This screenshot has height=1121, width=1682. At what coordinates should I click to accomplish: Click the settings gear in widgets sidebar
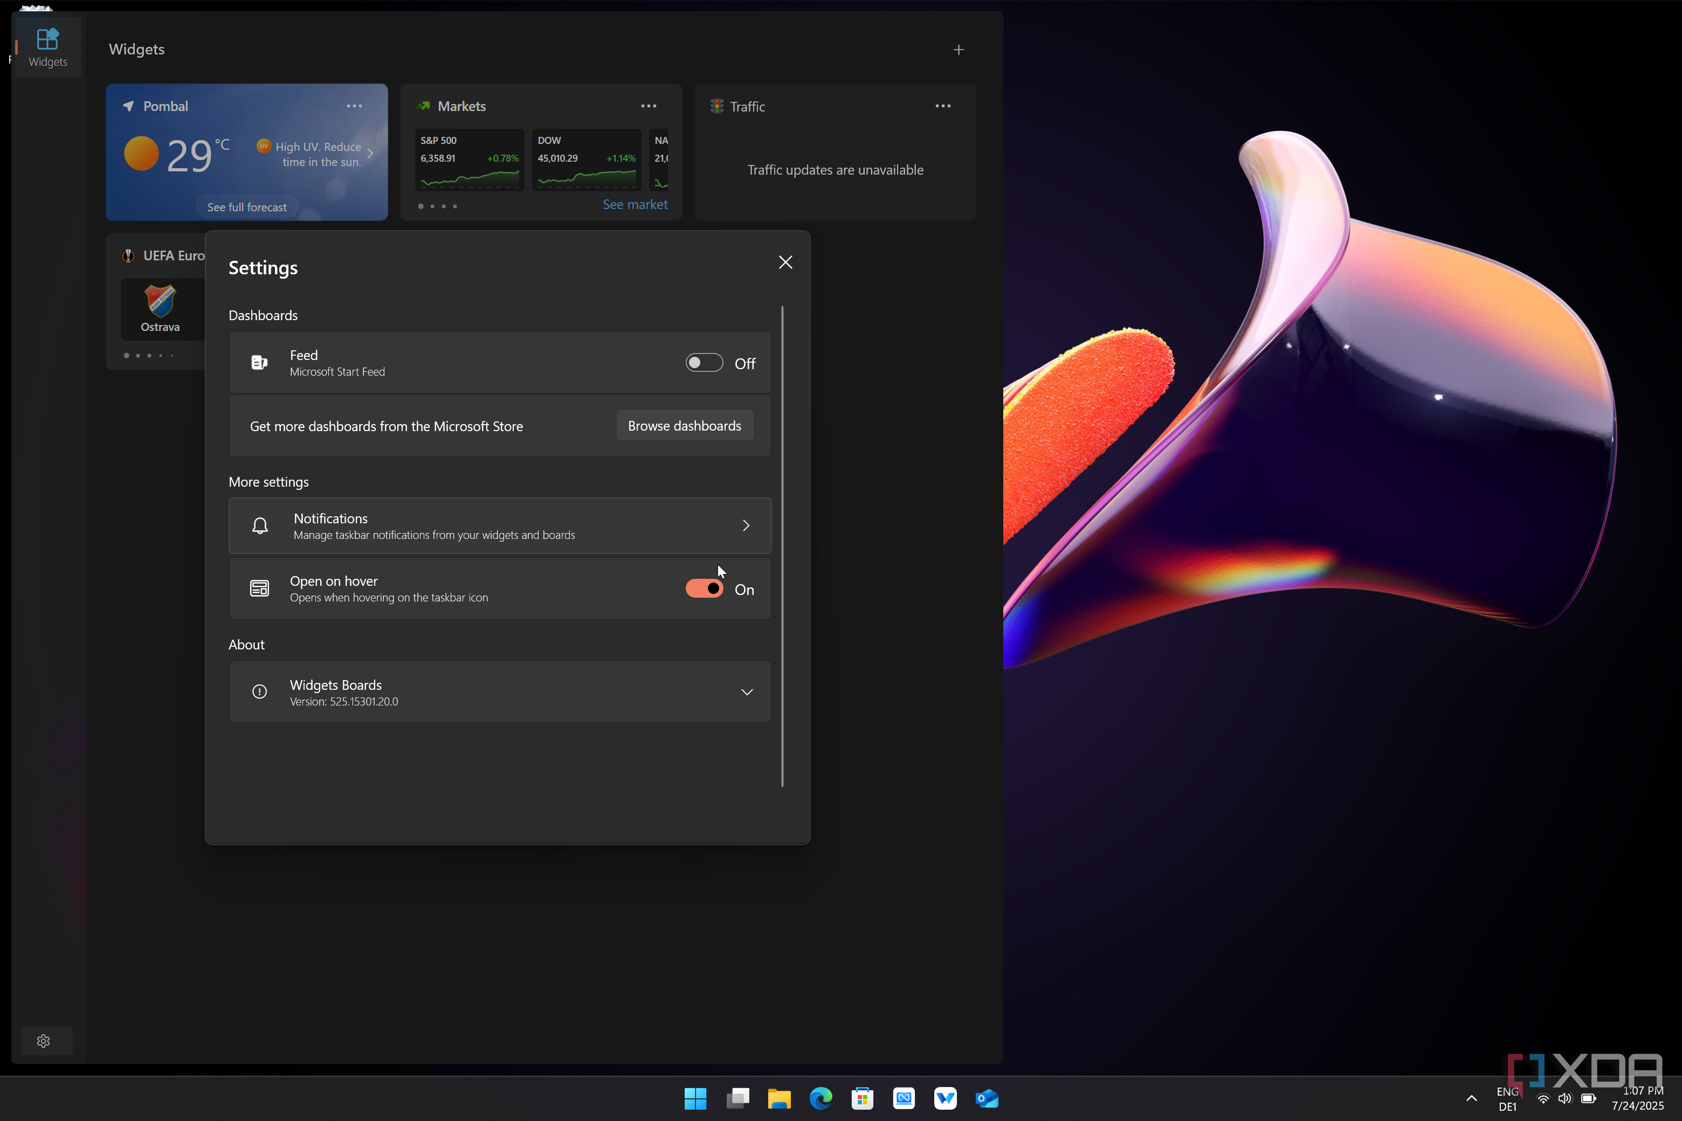[44, 1041]
